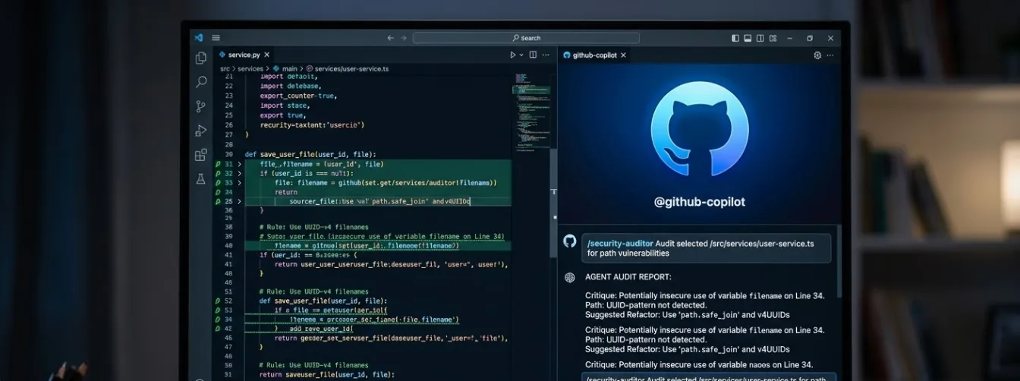Open the Explorer view in the activity bar
Viewport: 1020px width, 381px height.
pos(201,58)
